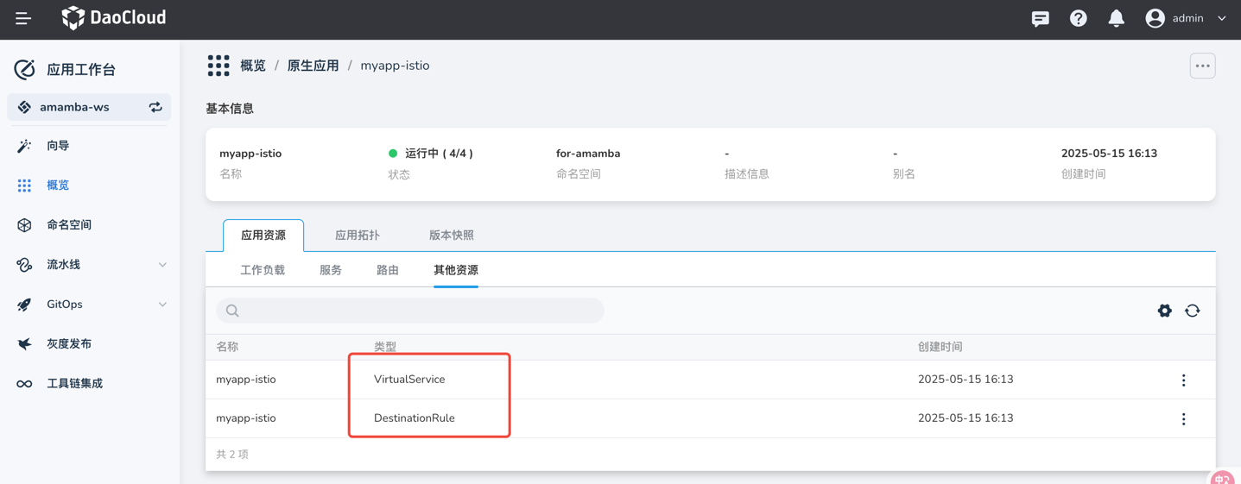Expand the 流水线 sidebar menu

162,265
